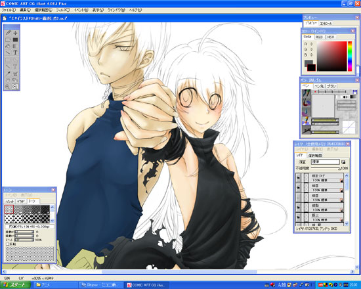This screenshot has width=361, height=289.
Task: Open the Edit menu in main menu bar
Action: coord(25,10)
